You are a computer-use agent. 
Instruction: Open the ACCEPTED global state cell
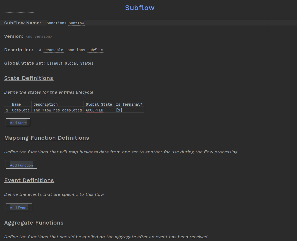point(95,110)
